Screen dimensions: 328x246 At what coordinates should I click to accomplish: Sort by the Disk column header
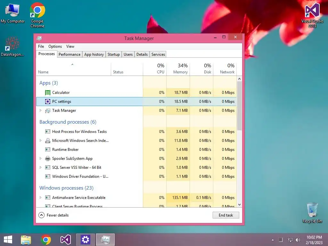tap(202, 69)
